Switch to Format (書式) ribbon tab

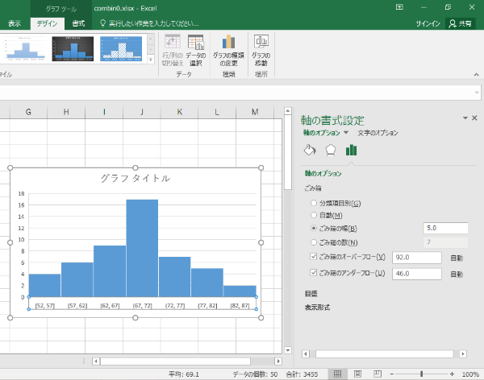pos(78,23)
